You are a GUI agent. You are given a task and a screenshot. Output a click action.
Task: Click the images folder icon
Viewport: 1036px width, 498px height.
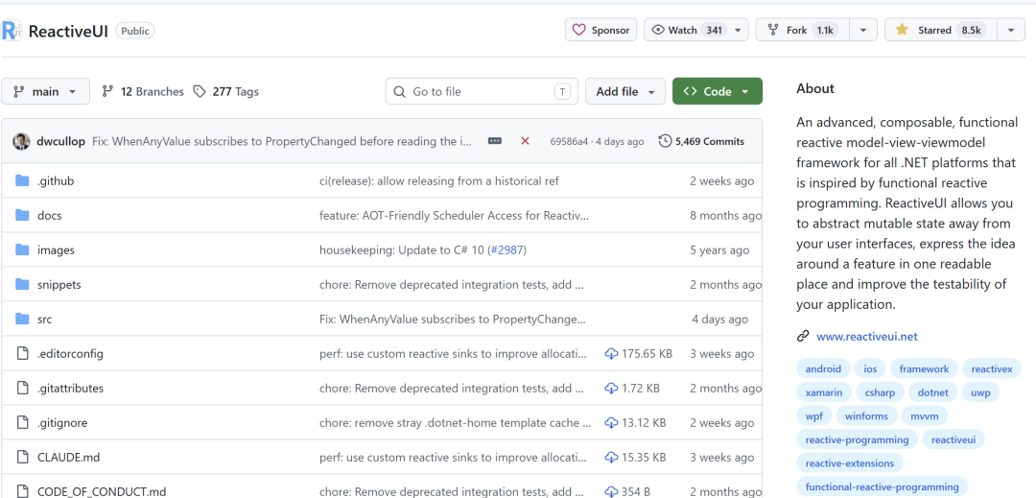point(23,249)
